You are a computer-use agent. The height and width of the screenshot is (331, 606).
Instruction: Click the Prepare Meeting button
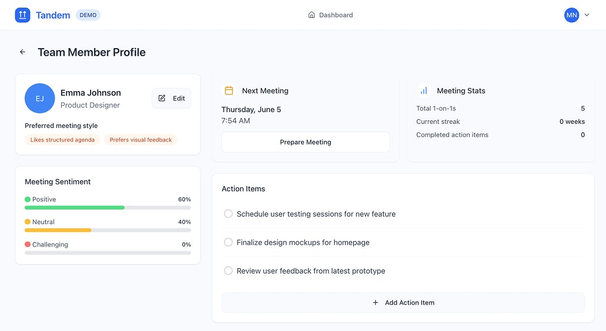click(305, 142)
